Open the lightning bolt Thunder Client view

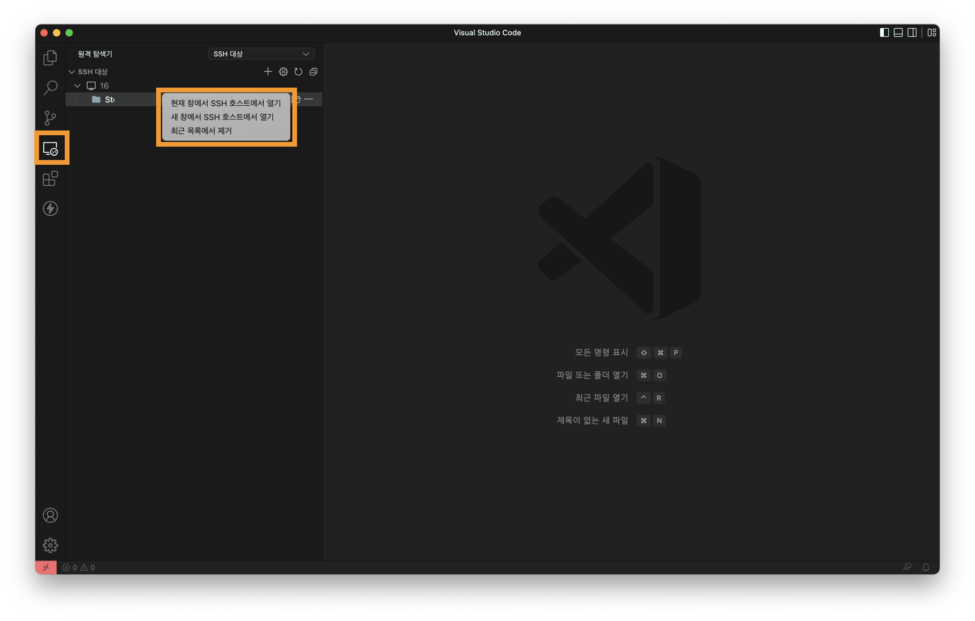50,209
